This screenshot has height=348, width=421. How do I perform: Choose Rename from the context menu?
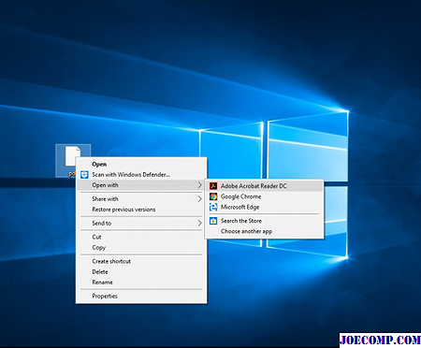[141, 283]
